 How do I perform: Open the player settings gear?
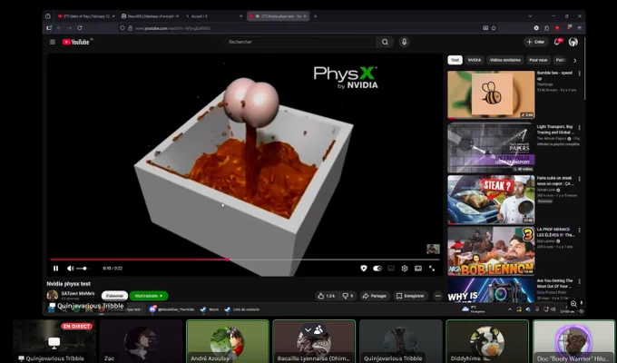(x=405, y=269)
